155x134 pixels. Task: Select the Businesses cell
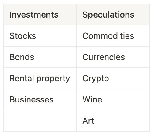click(x=40, y=99)
